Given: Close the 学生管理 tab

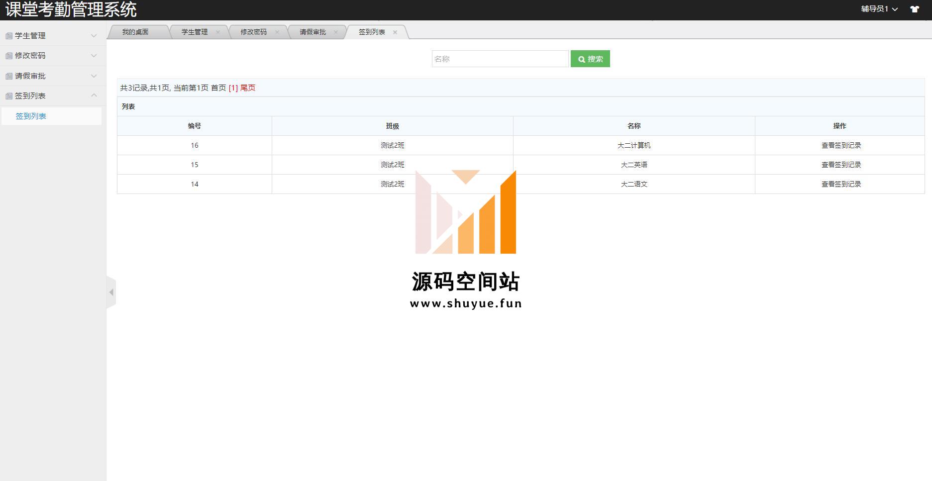Looking at the screenshot, I should click(218, 32).
